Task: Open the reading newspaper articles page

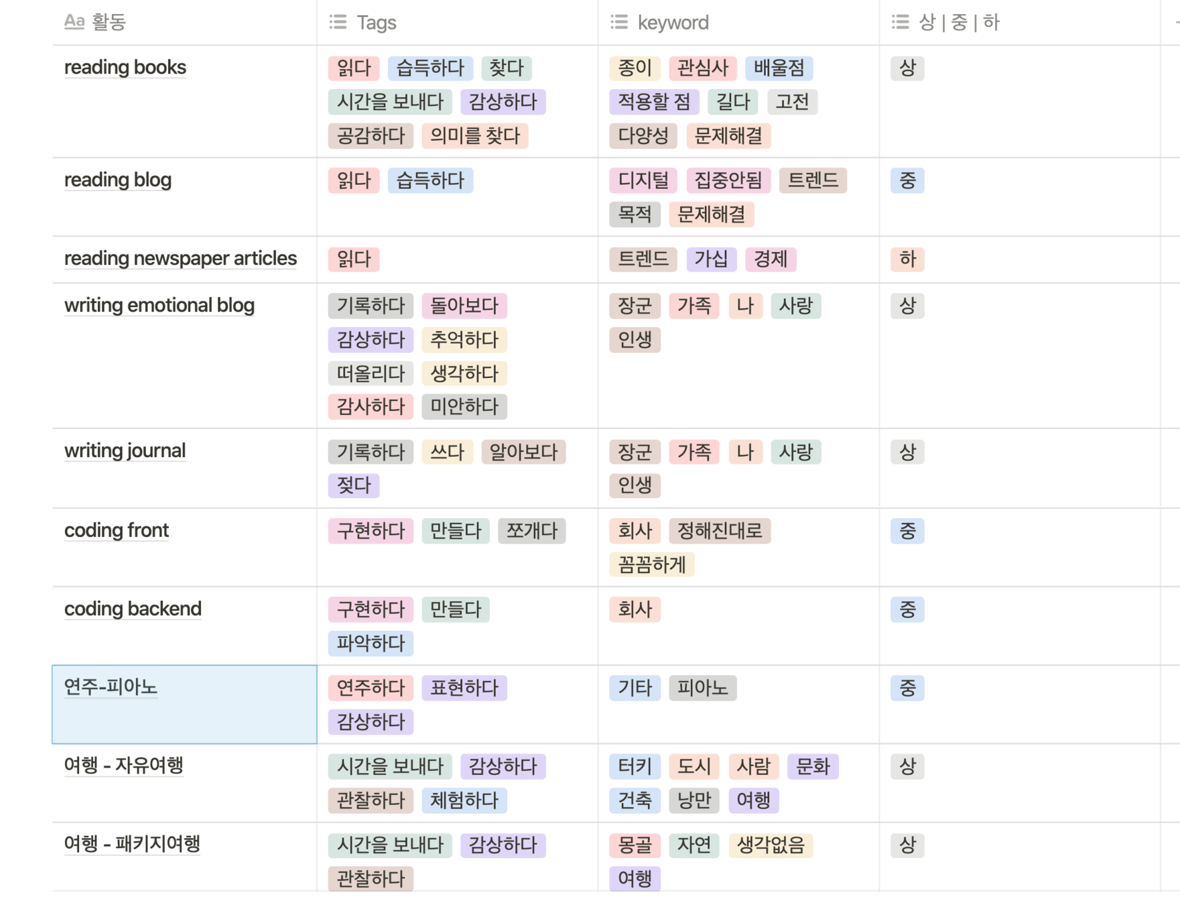Action: click(180, 259)
